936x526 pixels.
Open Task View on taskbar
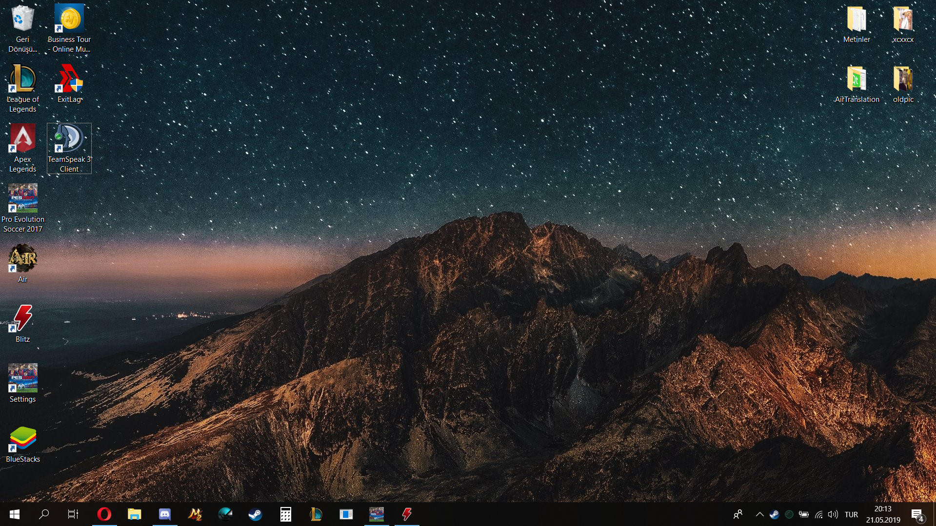[x=73, y=514]
